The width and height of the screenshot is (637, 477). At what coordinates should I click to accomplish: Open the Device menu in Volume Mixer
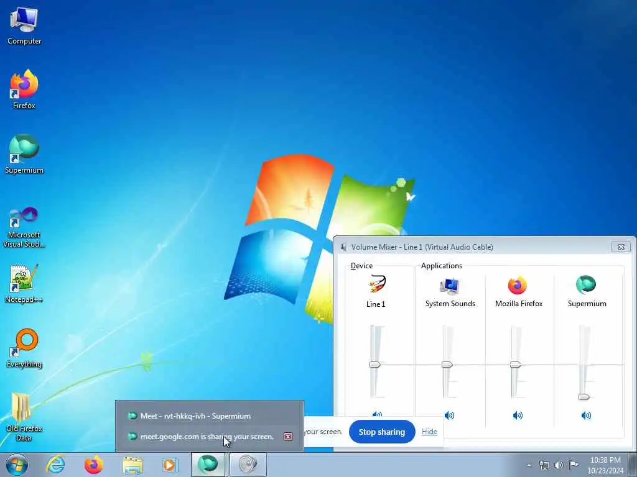[x=361, y=266]
